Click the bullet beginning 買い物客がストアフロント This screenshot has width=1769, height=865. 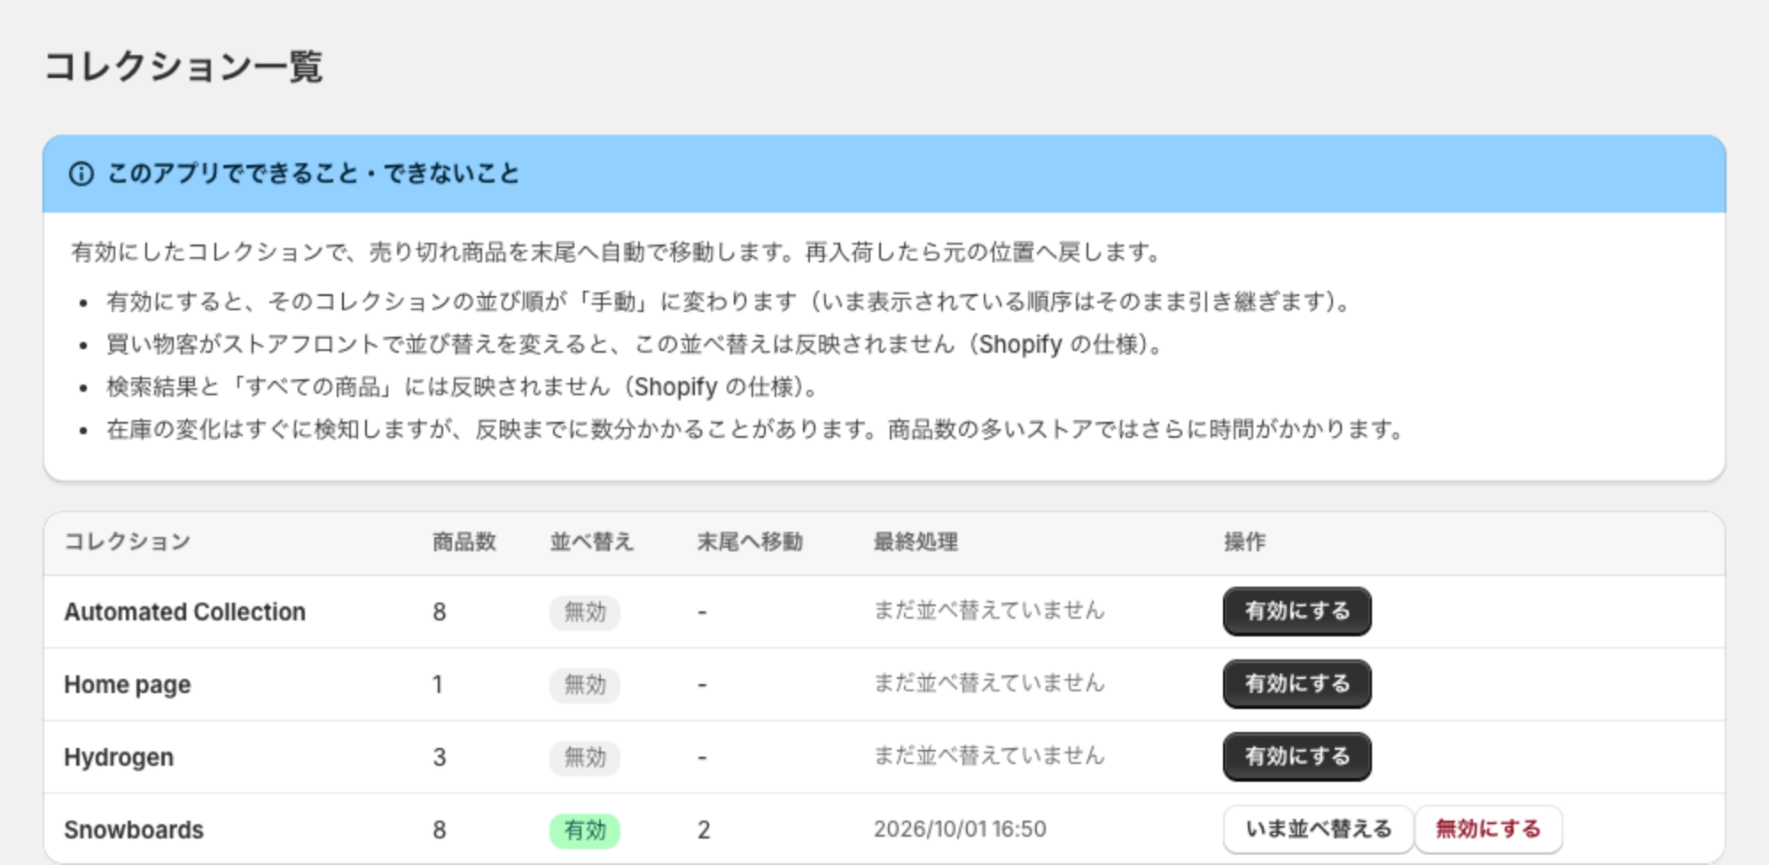click(x=636, y=345)
